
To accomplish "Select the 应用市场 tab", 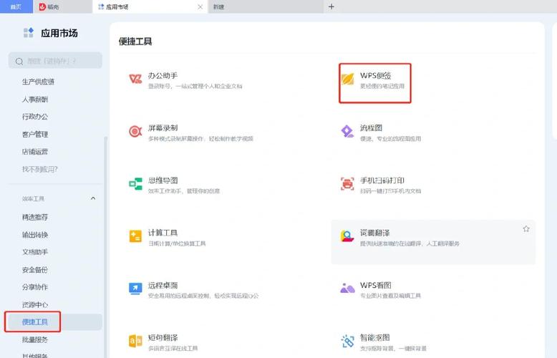I will click(x=150, y=6).
